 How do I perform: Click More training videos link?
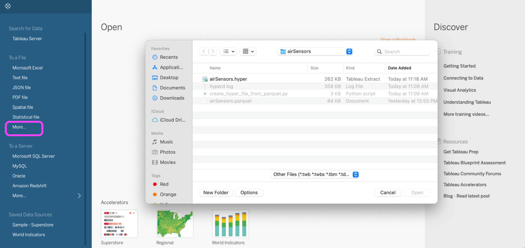[x=466, y=114]
